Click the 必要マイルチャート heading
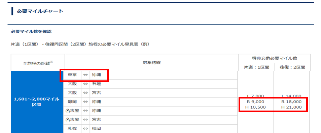This screenshot has height=133, width=321. pyautogui.click(x=40, y=11)
